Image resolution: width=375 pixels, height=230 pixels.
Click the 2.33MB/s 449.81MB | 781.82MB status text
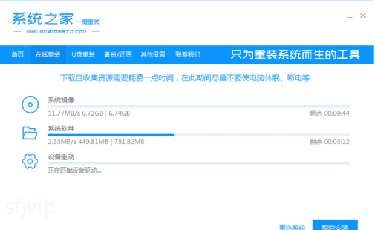[x=96, y=142]
